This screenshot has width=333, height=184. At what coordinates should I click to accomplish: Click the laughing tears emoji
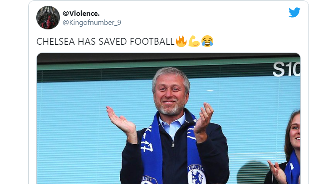click(207, 42)
